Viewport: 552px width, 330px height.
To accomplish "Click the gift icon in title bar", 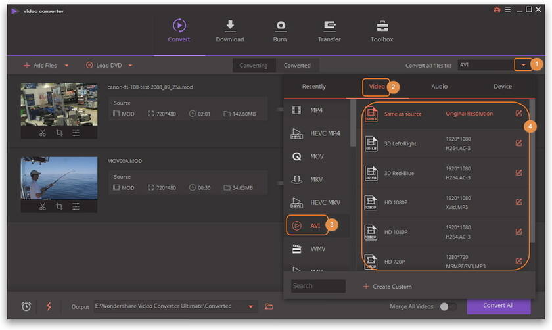I will pyautogui.click(x=497, y=10).
